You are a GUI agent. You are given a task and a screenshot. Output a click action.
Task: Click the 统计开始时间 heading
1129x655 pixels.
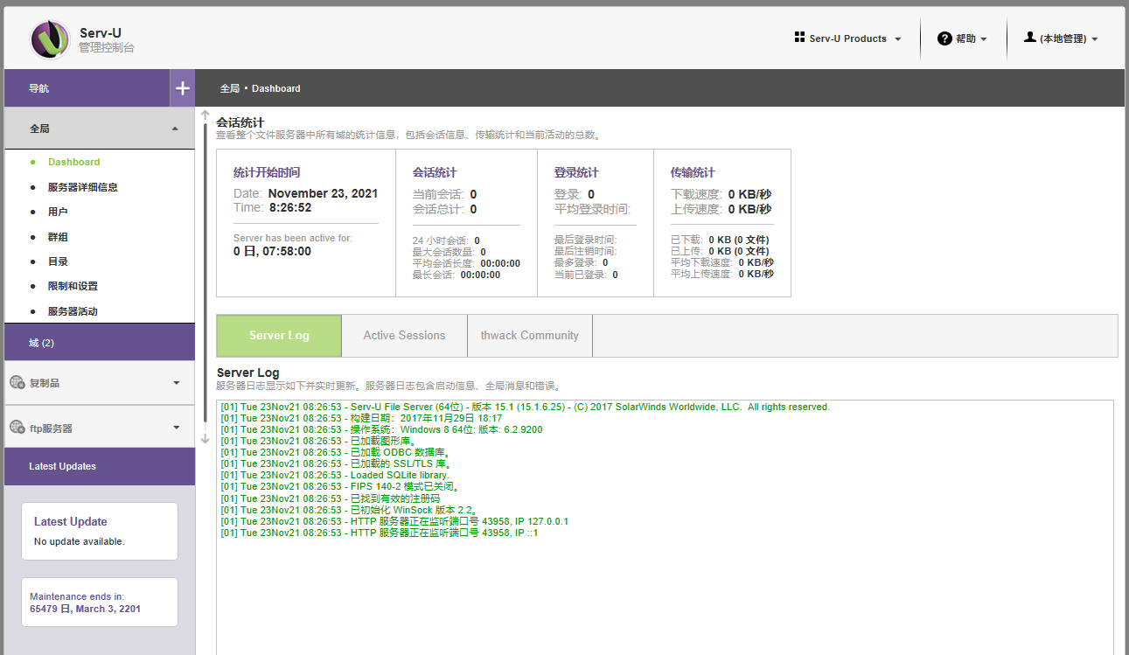(x=267, y=172)
